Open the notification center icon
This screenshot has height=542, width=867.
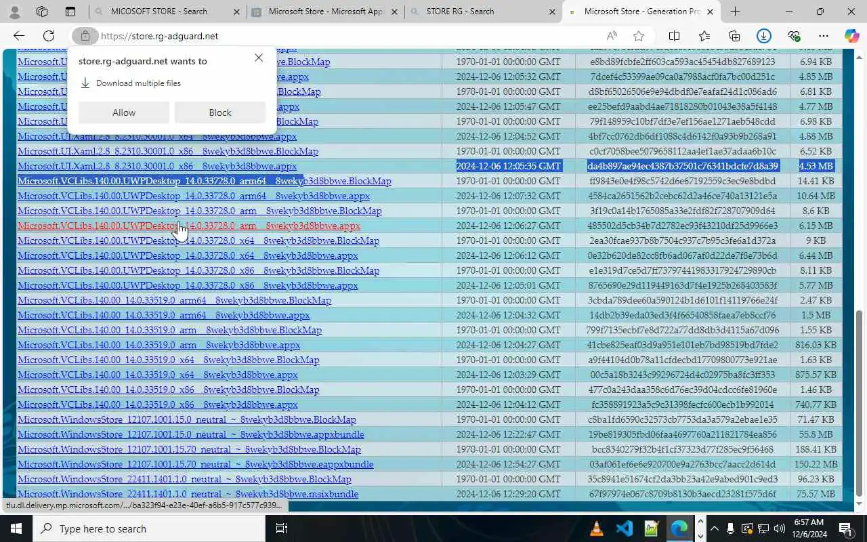click(x=845, y=528)
